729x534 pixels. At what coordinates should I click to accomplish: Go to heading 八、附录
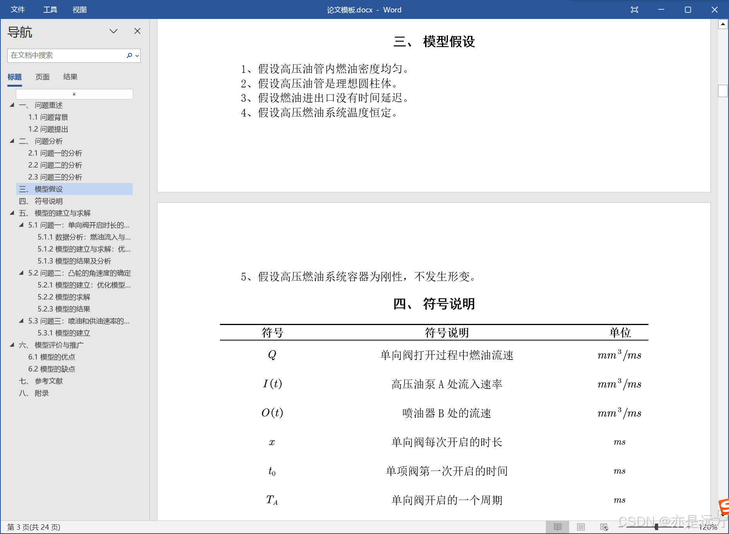[34, 393]
